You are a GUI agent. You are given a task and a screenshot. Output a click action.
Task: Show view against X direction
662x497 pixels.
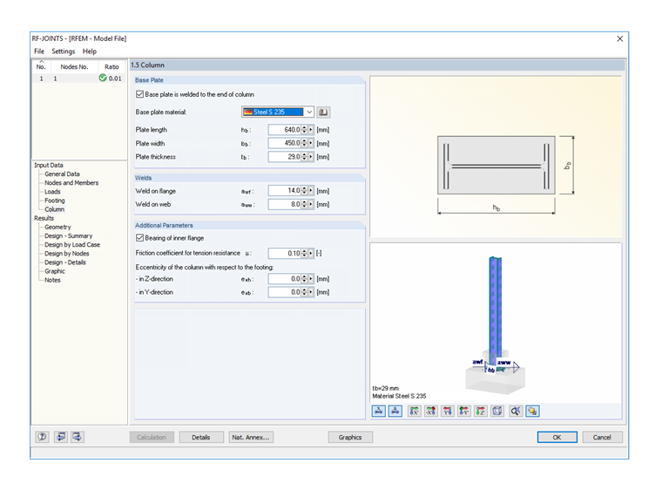tap(431, 411)
